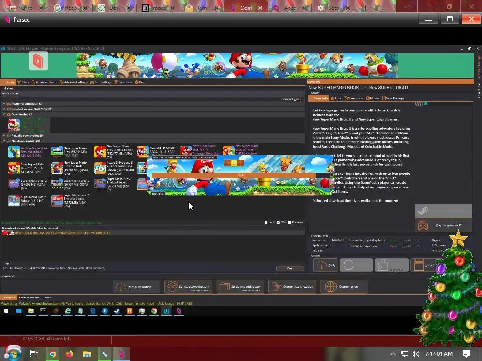Viewport: 482px width, 361px height.
Task: Open Chrome on local taskbar
Action: (53, 354)
